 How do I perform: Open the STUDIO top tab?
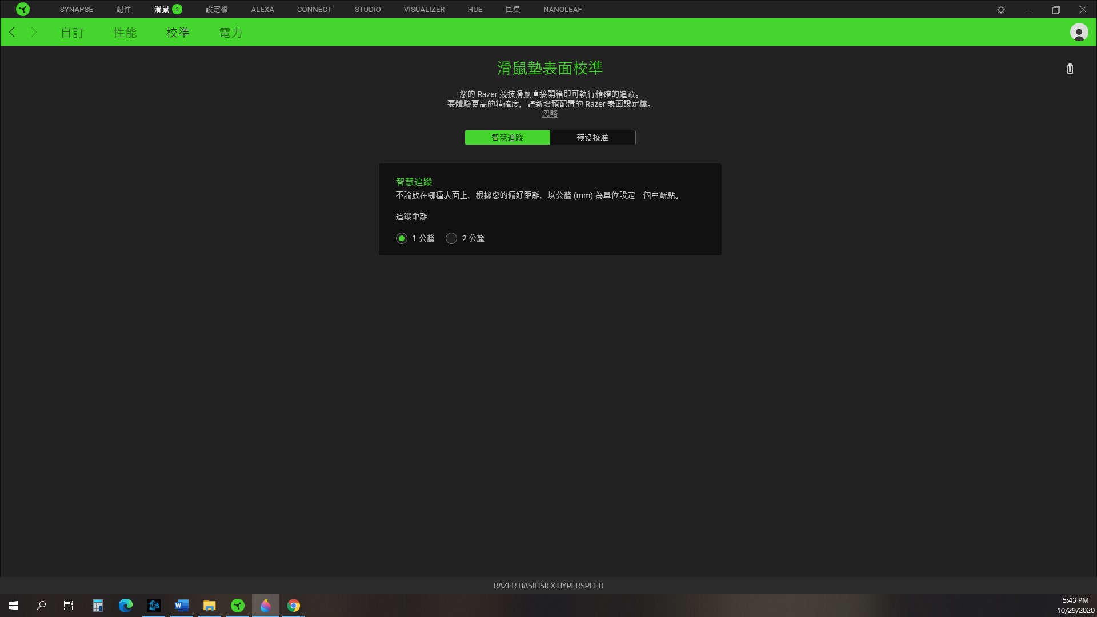point(367,10)
